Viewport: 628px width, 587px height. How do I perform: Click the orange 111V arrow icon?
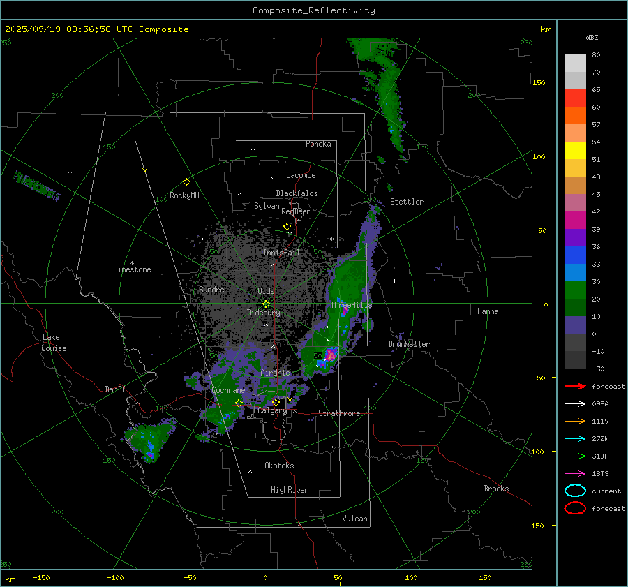pos(575,421)
